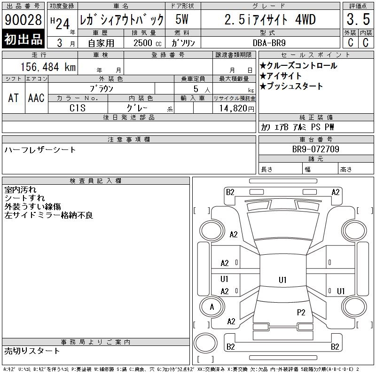Click the color number C1S

click(x=78, y=108)
